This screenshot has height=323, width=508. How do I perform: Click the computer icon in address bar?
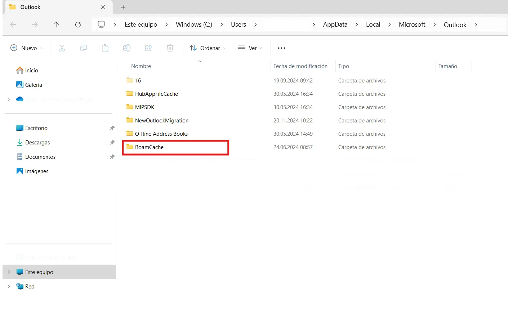tap(101, 24)
